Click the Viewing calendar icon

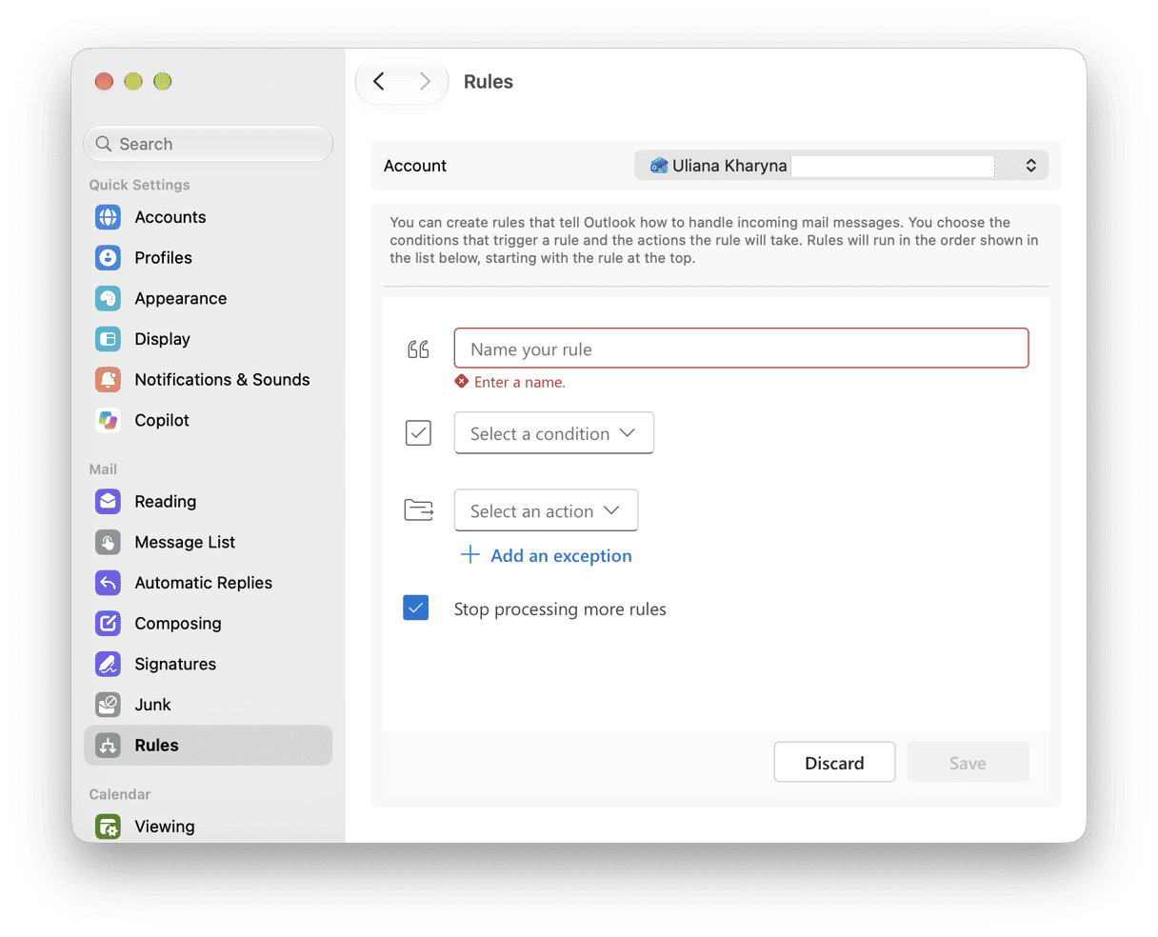(x=108, y=827)
